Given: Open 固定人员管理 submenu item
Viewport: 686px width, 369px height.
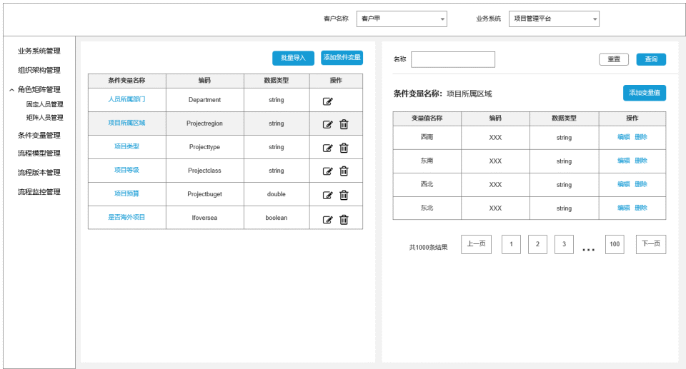Looking at the screenshot, I should coord(44,104).
